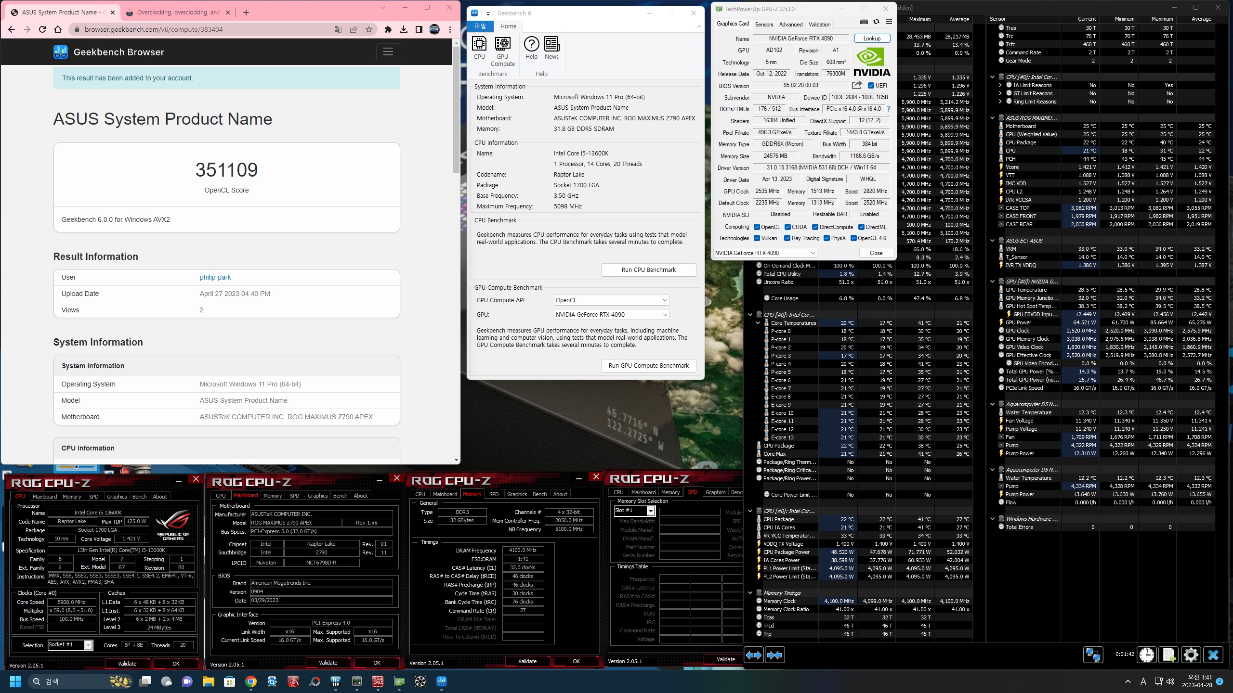The width and height of the screenshot is (1233, 693).
Task: Open File Explorer from the taskbar
Action: pyautogui.click(x=208, y=681)
